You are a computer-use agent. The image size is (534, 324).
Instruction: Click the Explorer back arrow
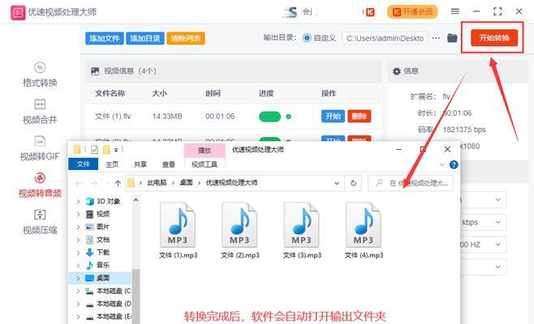(79, 184)
